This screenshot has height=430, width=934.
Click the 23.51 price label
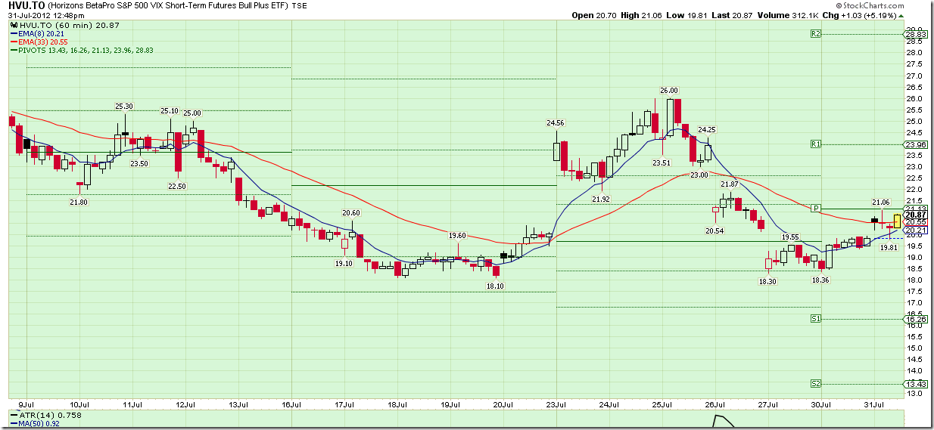(662, 162)
